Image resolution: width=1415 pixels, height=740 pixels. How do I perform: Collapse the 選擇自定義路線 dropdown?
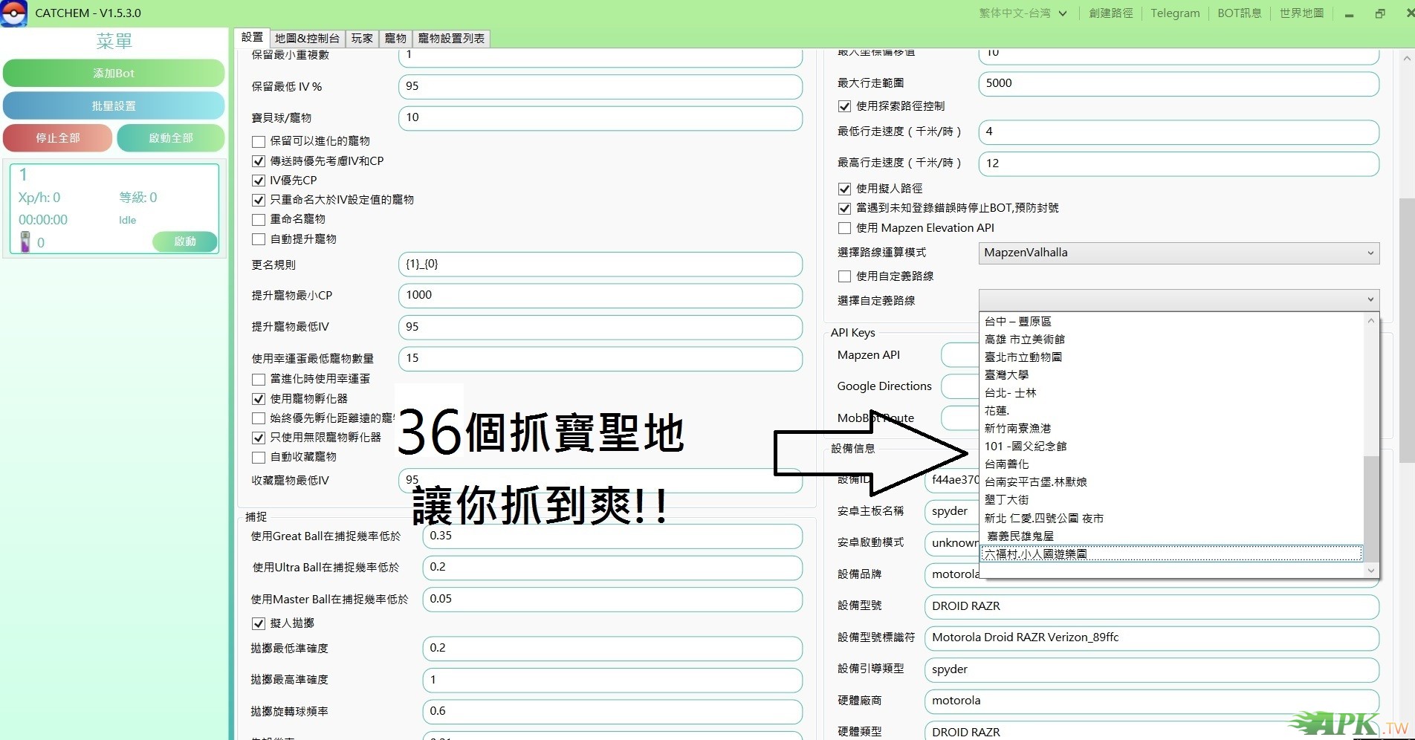[1370, 300]
